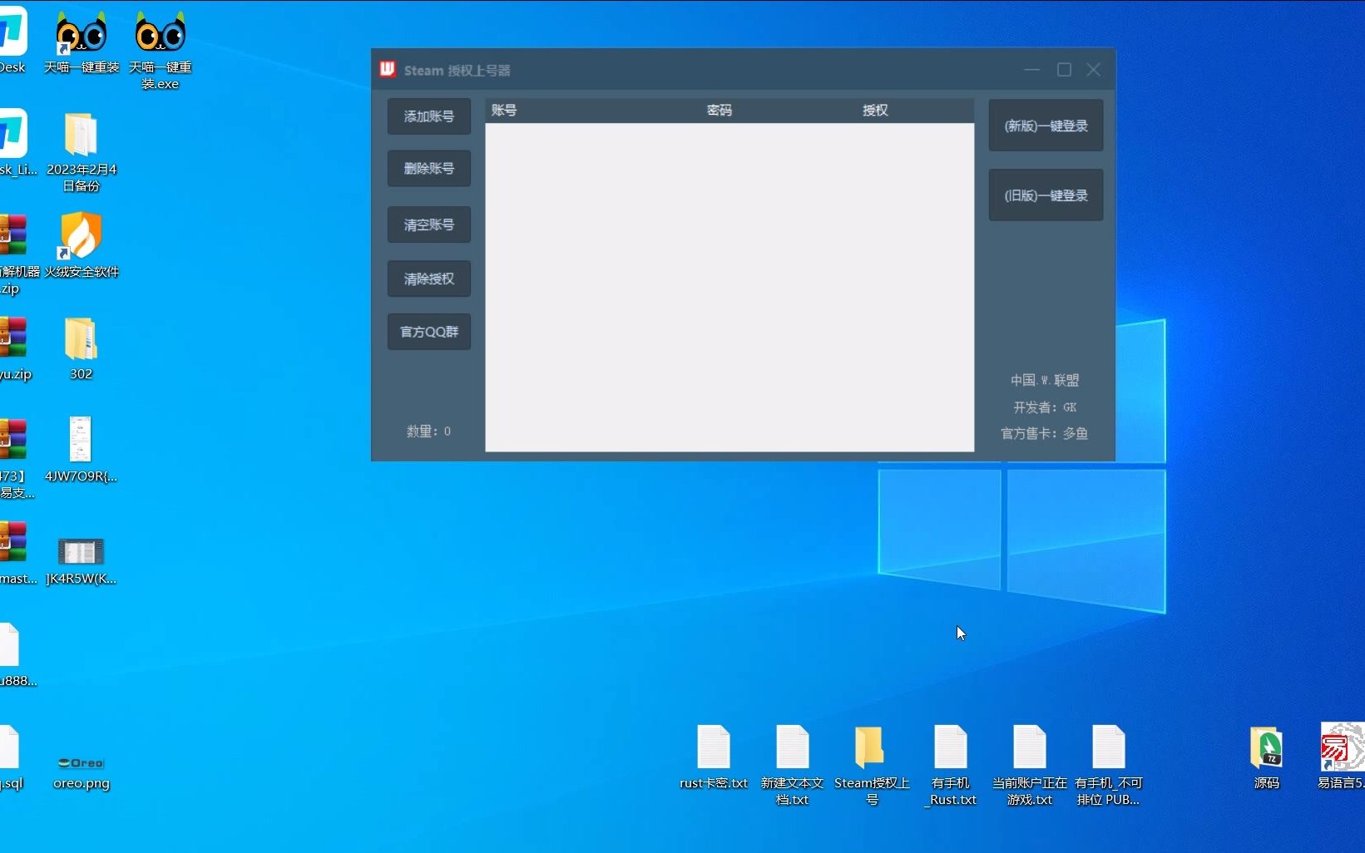Click the 官方售卡: 多鱼 label
The image size is (1365, 853).
tap(1045, 433)
